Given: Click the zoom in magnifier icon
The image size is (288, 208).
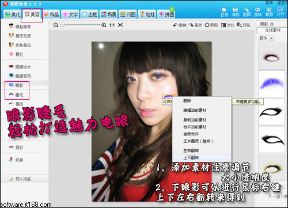Looking at the screenshot, I should tap(104, 25).
